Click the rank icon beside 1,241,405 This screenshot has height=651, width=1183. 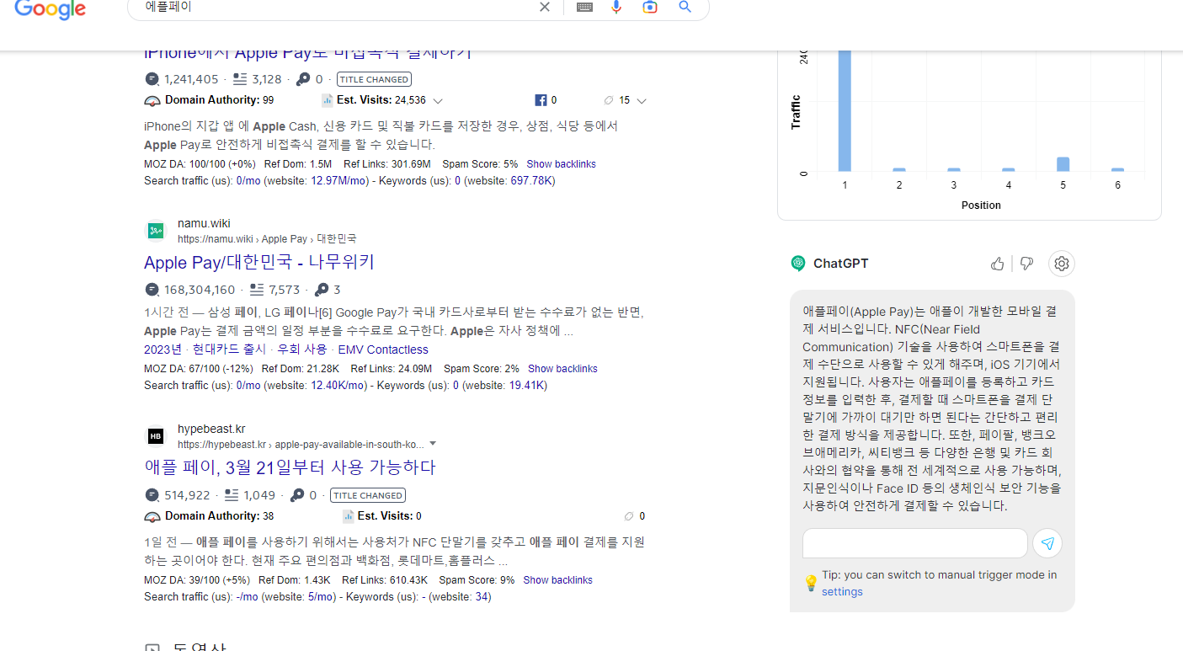point(152,79)
